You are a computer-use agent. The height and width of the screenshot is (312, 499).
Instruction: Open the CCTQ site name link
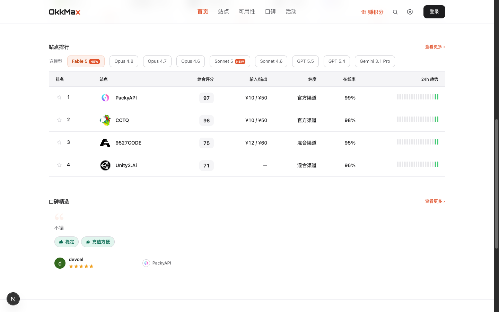pos(122,120)
